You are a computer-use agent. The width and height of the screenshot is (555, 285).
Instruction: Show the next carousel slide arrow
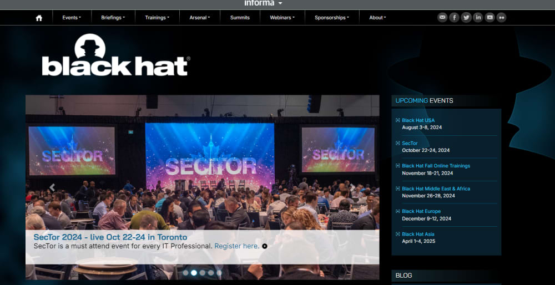point(352,187)
